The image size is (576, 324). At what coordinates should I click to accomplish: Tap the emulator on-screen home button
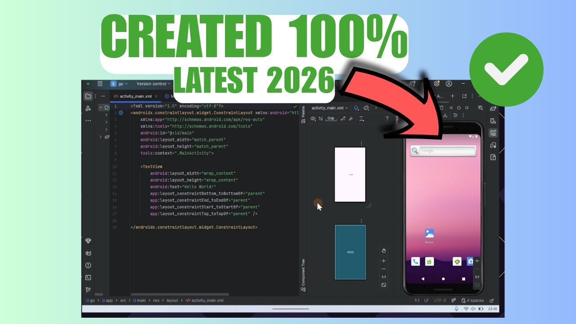(x=443, y=279)
